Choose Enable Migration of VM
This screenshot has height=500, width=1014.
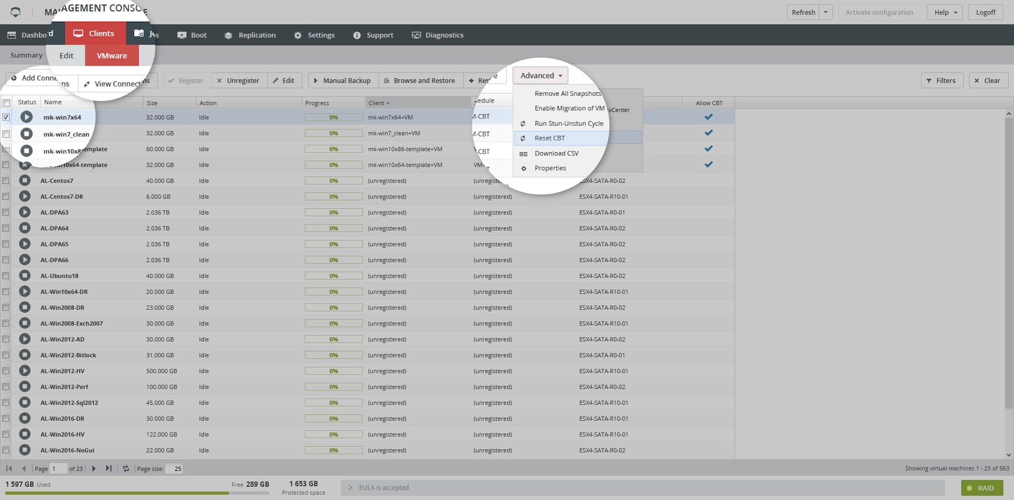click(x=569, y=108)
